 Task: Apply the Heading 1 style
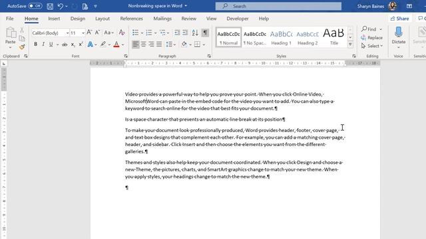(x=281, y=37)
